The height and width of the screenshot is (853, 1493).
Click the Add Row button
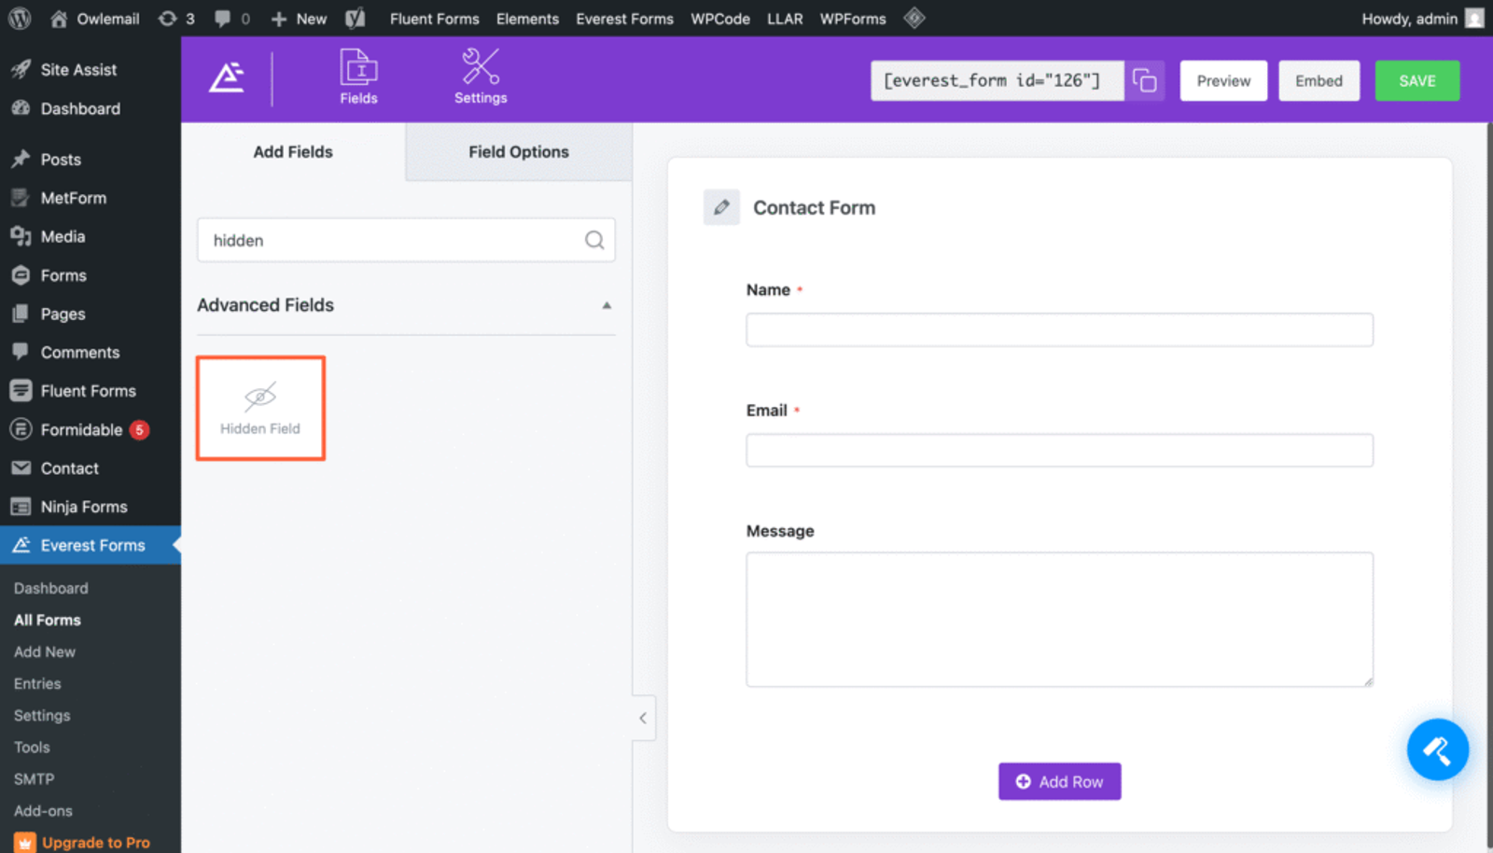[x=1059, y=781]
